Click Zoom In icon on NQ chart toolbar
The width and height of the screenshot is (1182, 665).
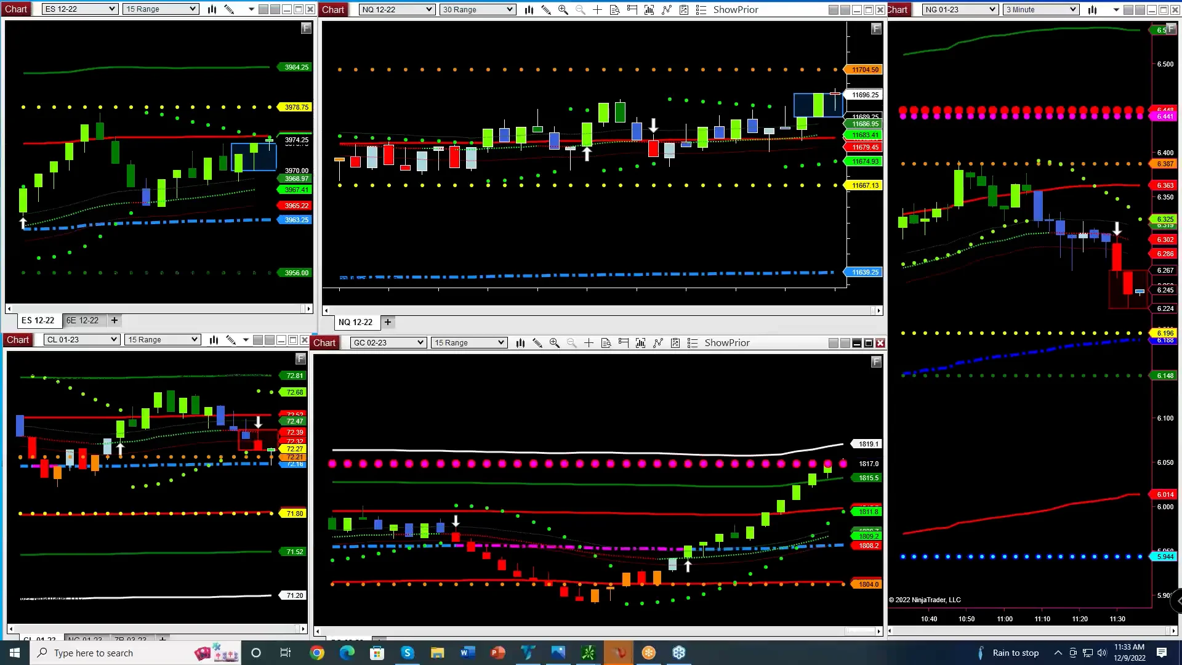(x=563, y=10)
